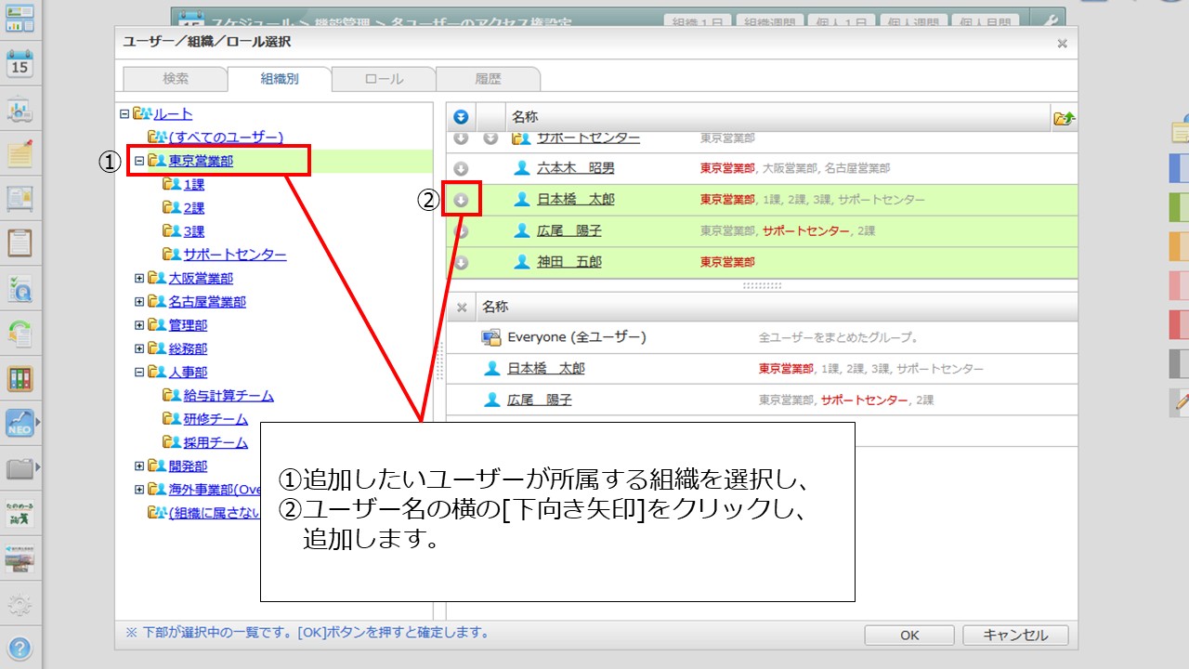Click the blue add-all arrow in list header
Viewport: 1189px width, 669px height.
tap(461, 117)
